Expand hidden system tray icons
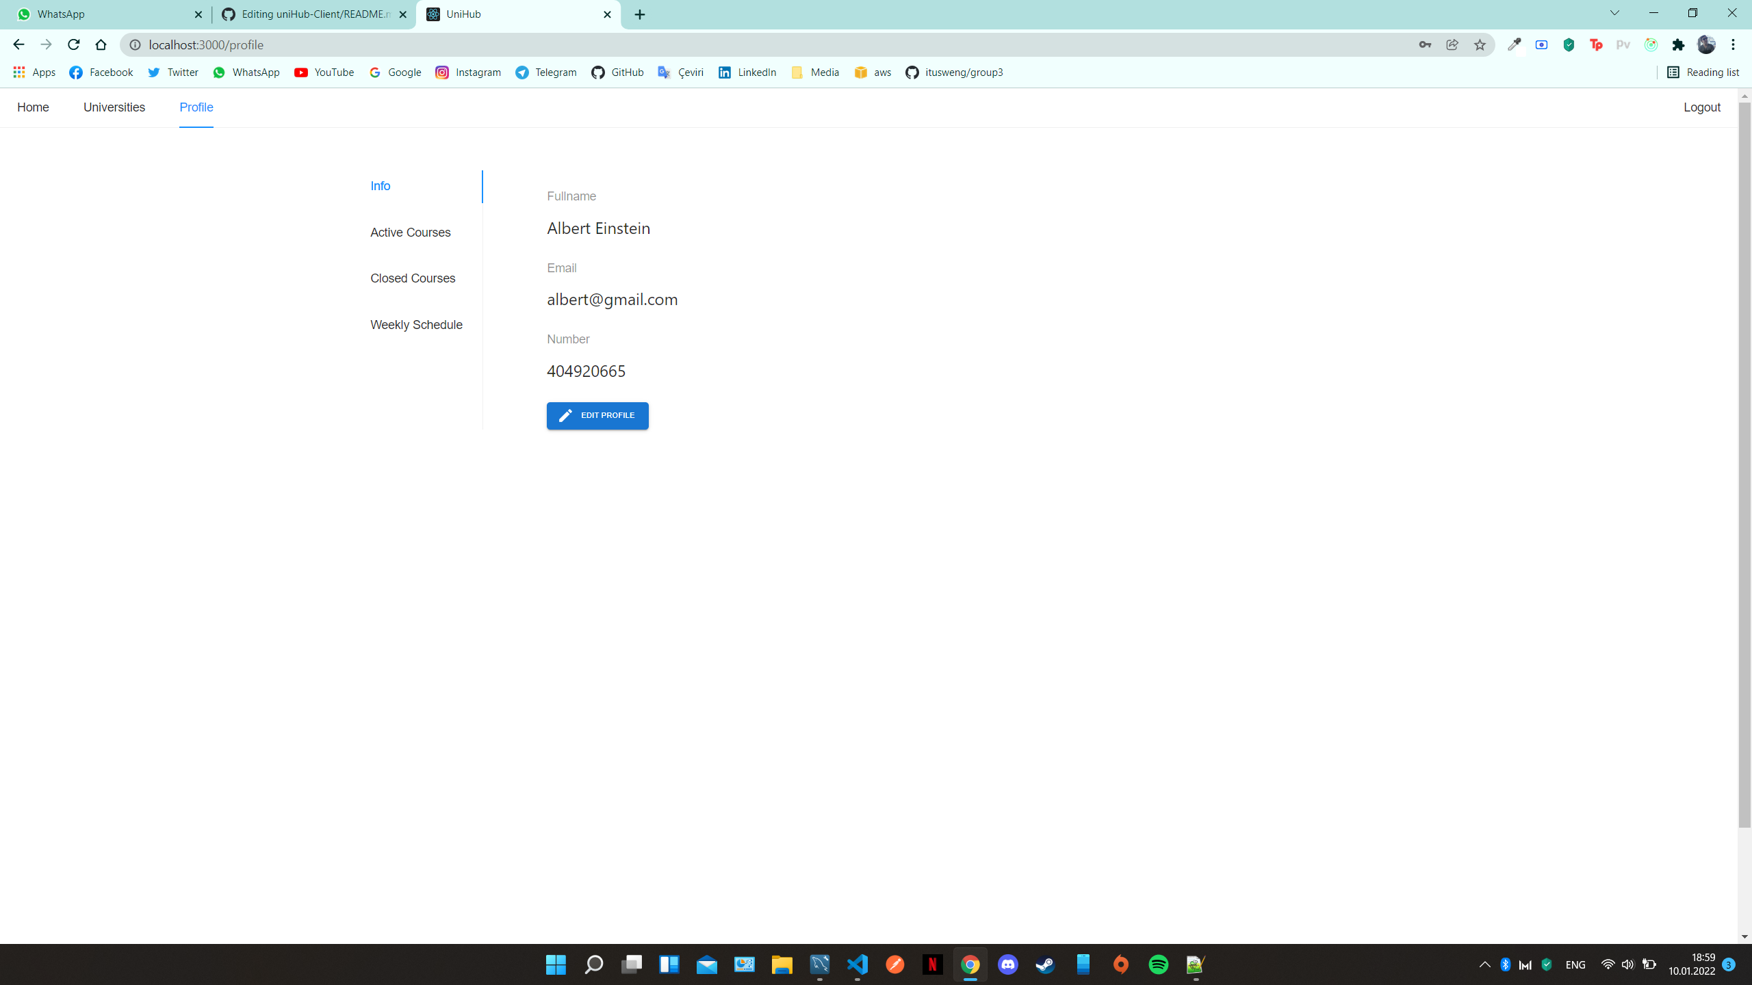Viewport: 1752px width, 985px height. 1484,964
